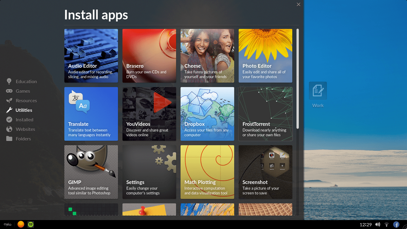Click the app list vertical scrollbar
407x229 pixels.
pyautogui.click(x=297, y=79)
